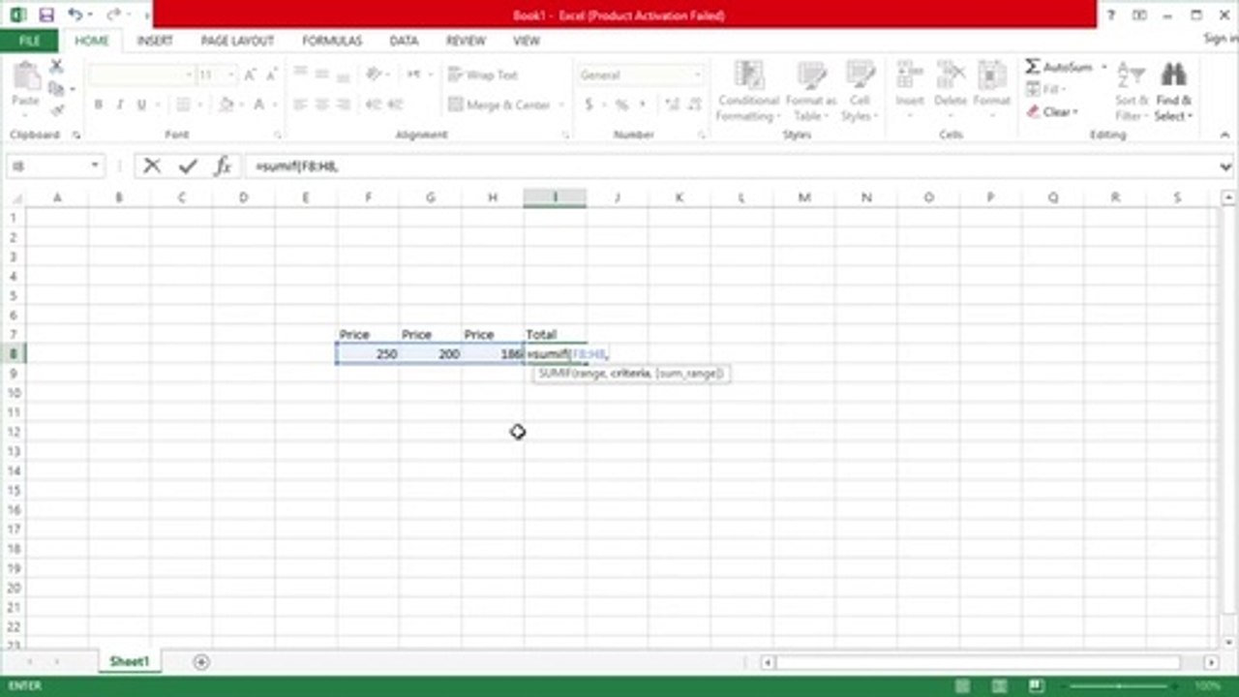
Task: Apply percent style with % icon
Action: pyautogui.click(x=621, y=105)
